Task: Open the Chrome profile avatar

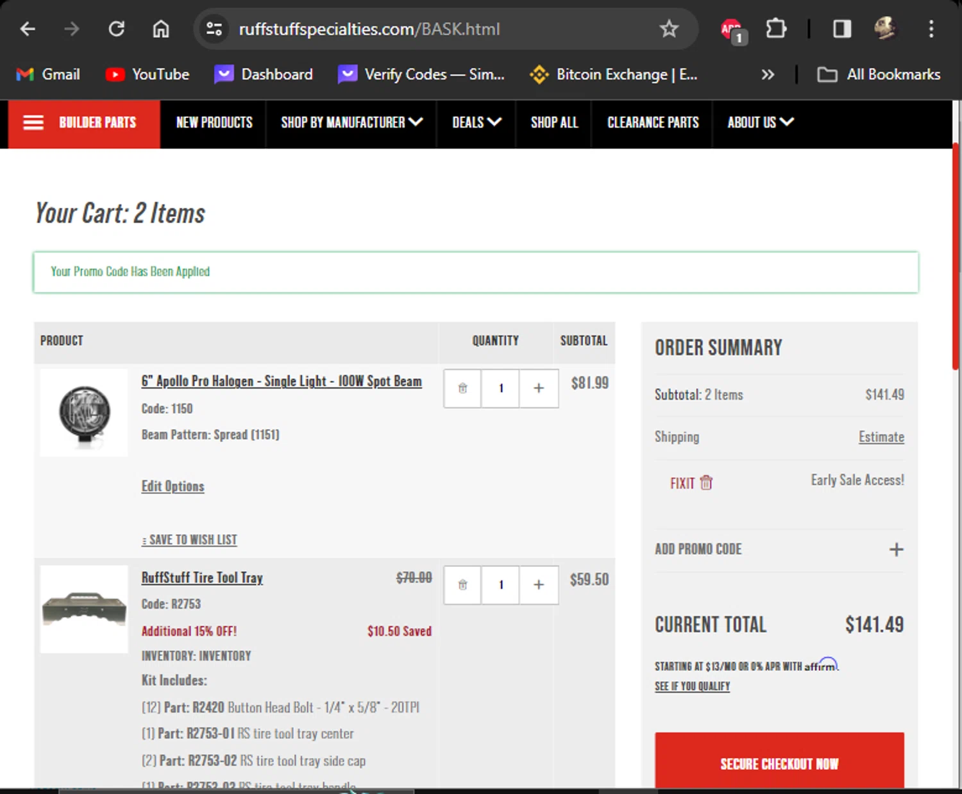Action: [x=886, y=29]
